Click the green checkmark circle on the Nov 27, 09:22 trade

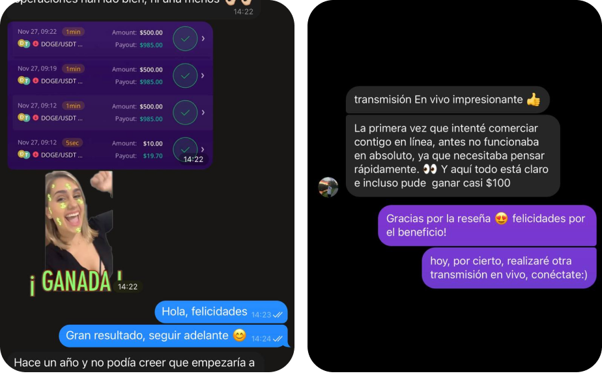[185, 39]
